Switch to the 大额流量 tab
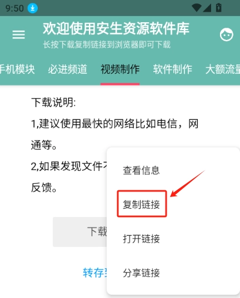This screenshot has width=240, height=298. 223,69
